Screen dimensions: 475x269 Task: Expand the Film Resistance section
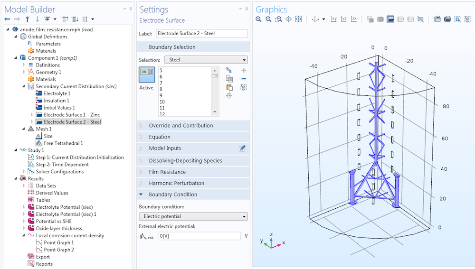pyautogui.click(x=167, y=172)
